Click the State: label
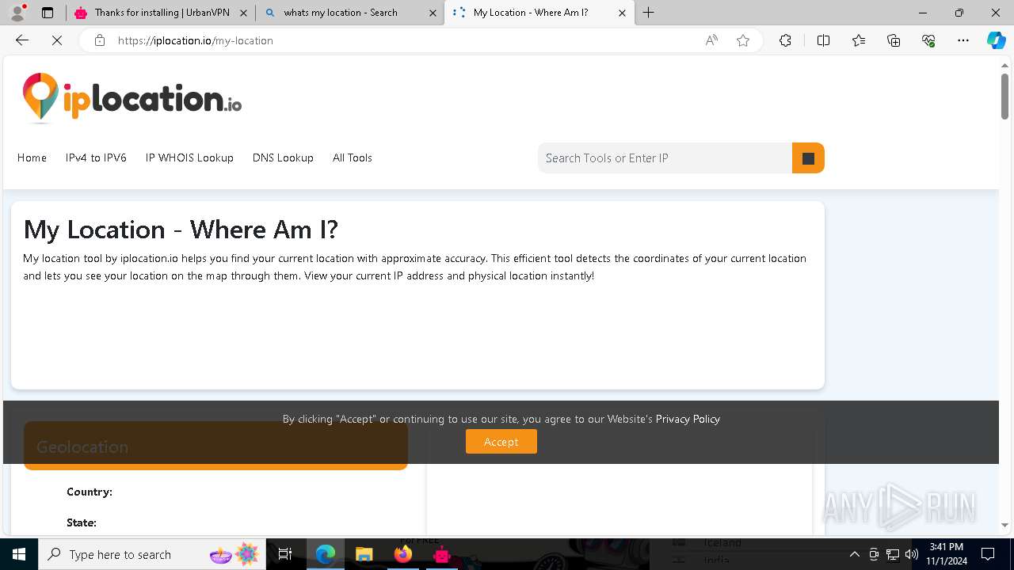Image resolution: width=1014 pixels, height=570 pixels. click(82, 522)
